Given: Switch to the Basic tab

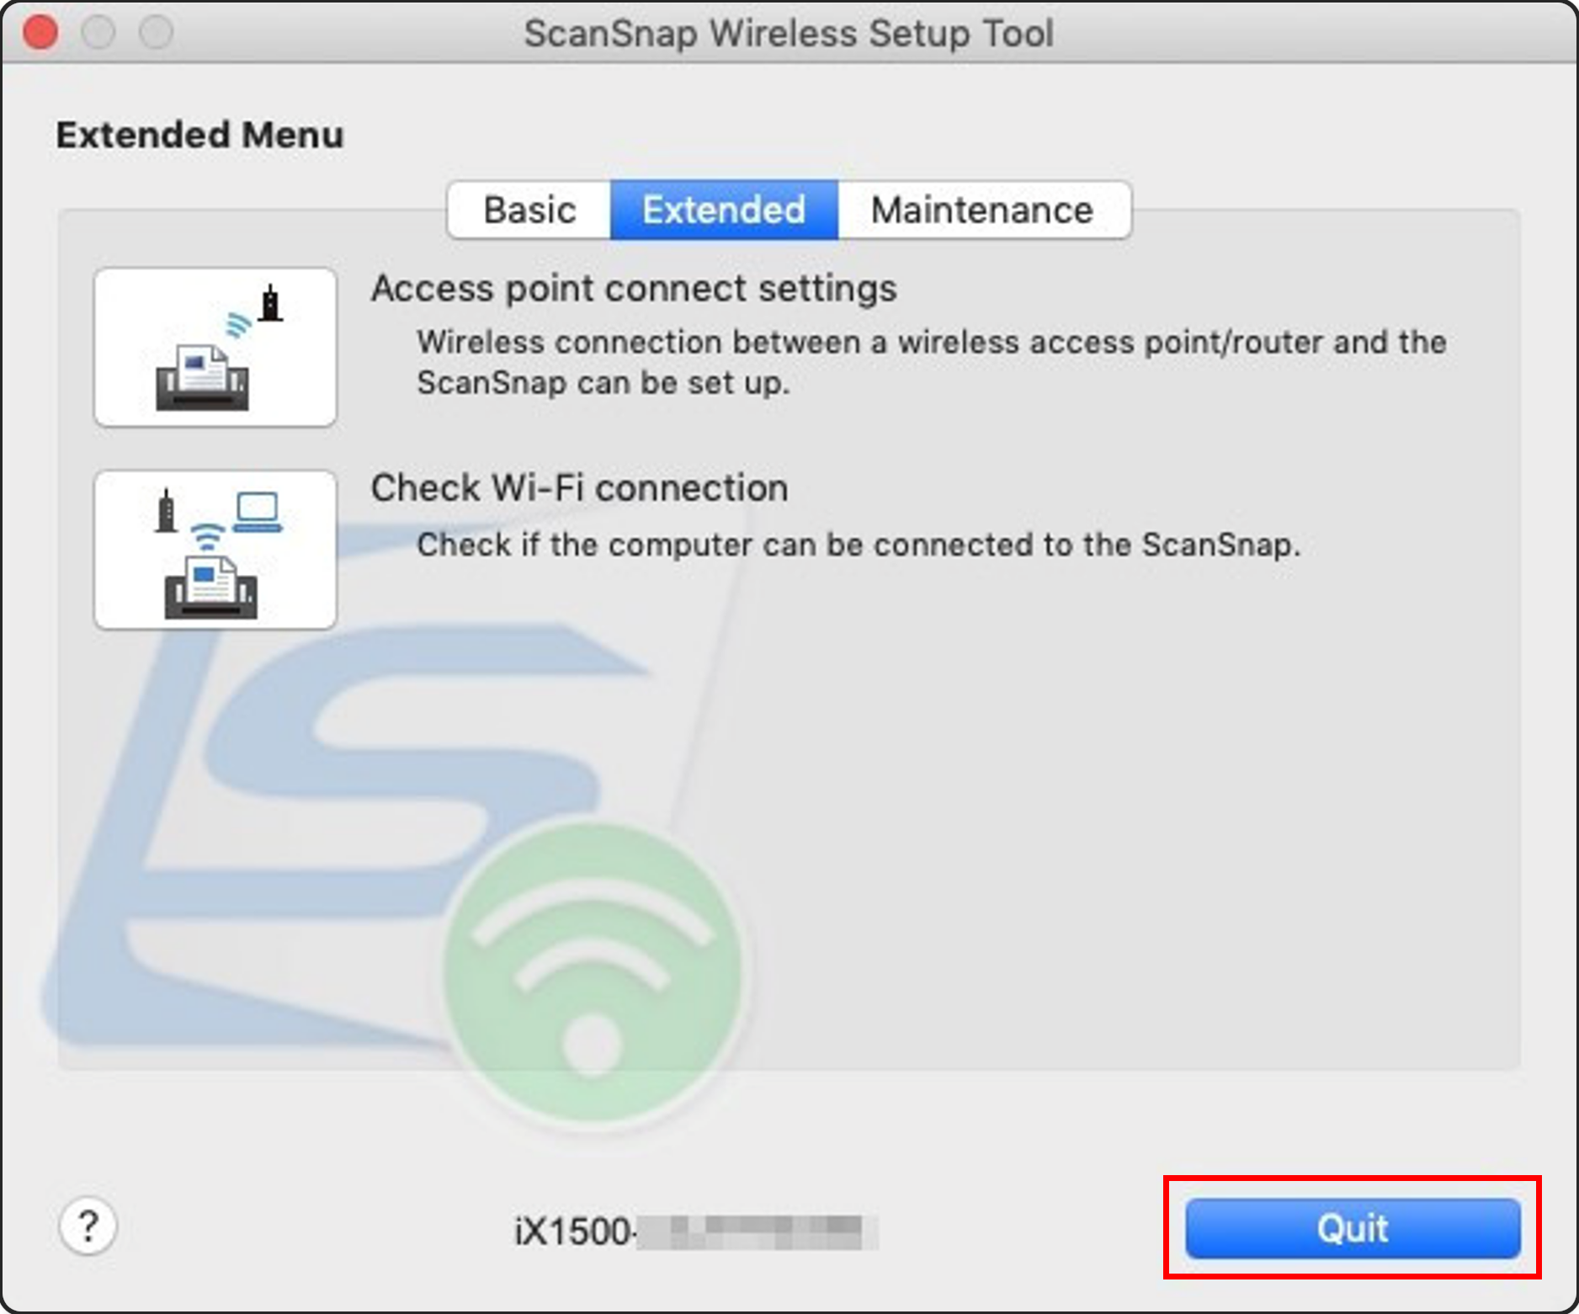Looking at the screenshot, I should pyautogui.click(x=529, y=210).
